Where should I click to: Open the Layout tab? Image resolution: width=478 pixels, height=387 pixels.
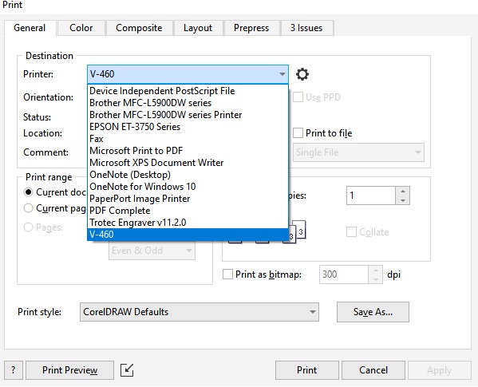click(x=198, y=28)
